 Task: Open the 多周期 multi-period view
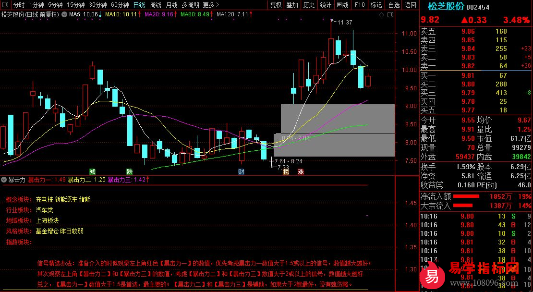[x=190, y=5]
